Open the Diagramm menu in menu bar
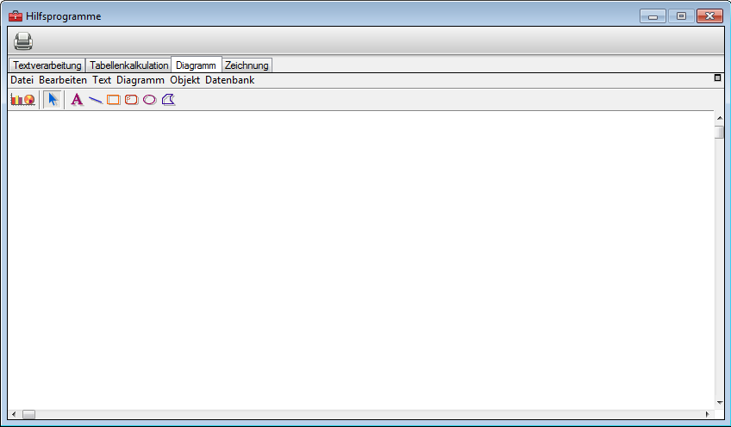The image size is (731, 427). (141, 80)
